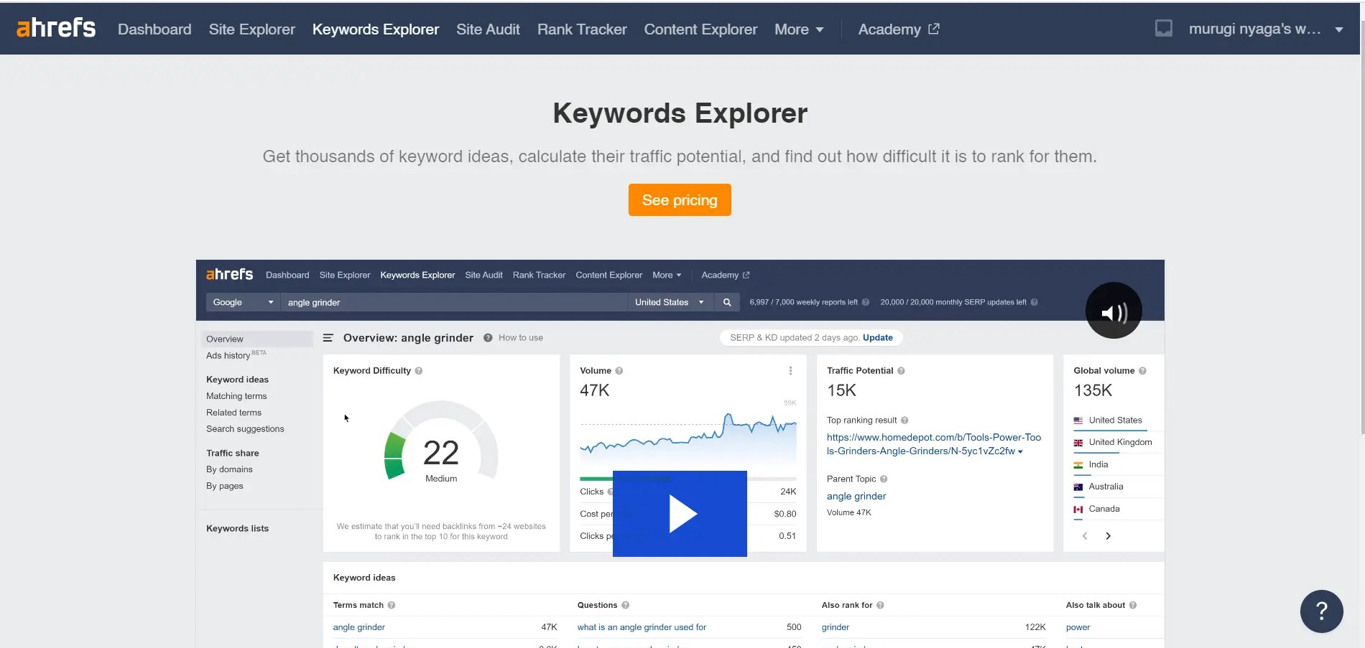
Task: Expand the account menu arrow at top right
Action: 1338,29
